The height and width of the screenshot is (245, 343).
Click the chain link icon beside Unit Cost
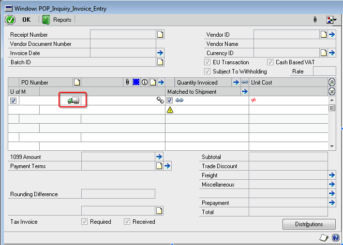(x=245, y=82)
